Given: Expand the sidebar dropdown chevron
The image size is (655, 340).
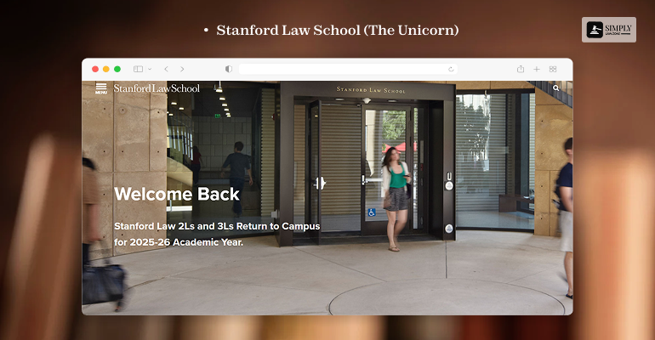Looking at the screenshot, I should pyautogui.click(x=150, y=69).
